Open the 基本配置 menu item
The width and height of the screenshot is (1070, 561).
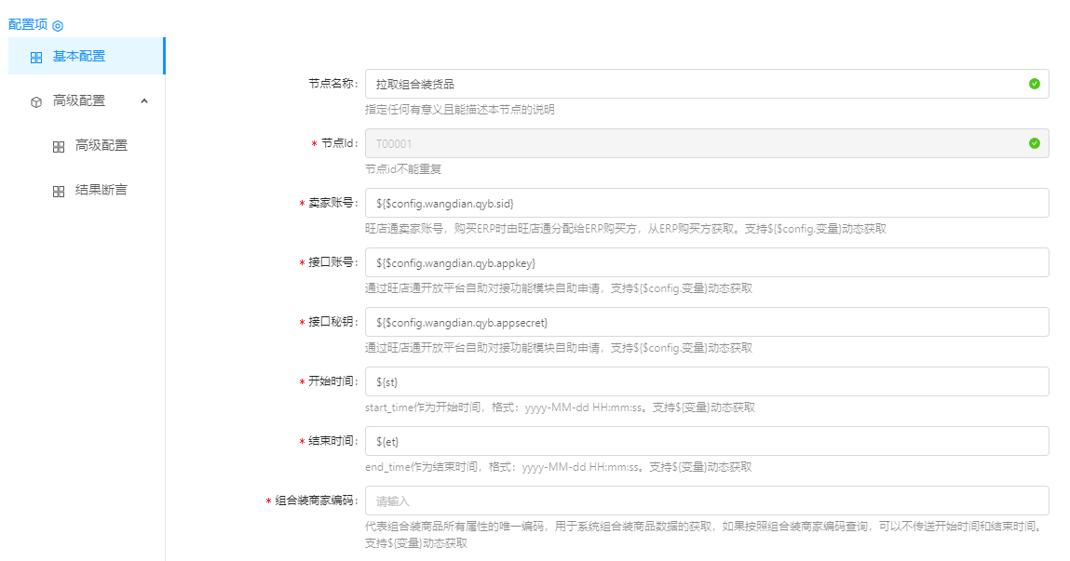tap(79, 56)
